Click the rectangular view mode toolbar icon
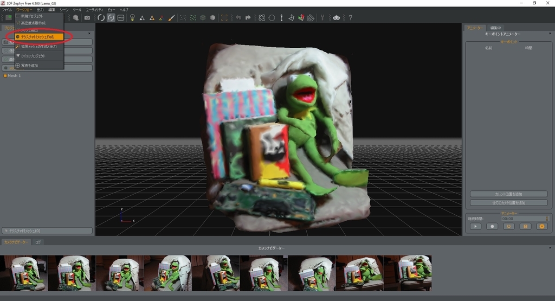The image size is (555, 301). [x=121, y=18]
